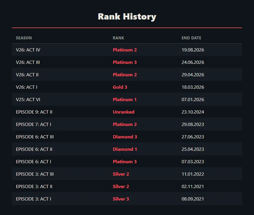Screen dimensions: 254x215
Task: Click the end date 11.01.2022
Action: [x=193, y=174]
